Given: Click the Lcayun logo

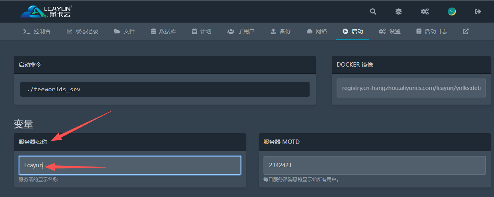Looking at the screenshot, I should click(x=46, y=11).
